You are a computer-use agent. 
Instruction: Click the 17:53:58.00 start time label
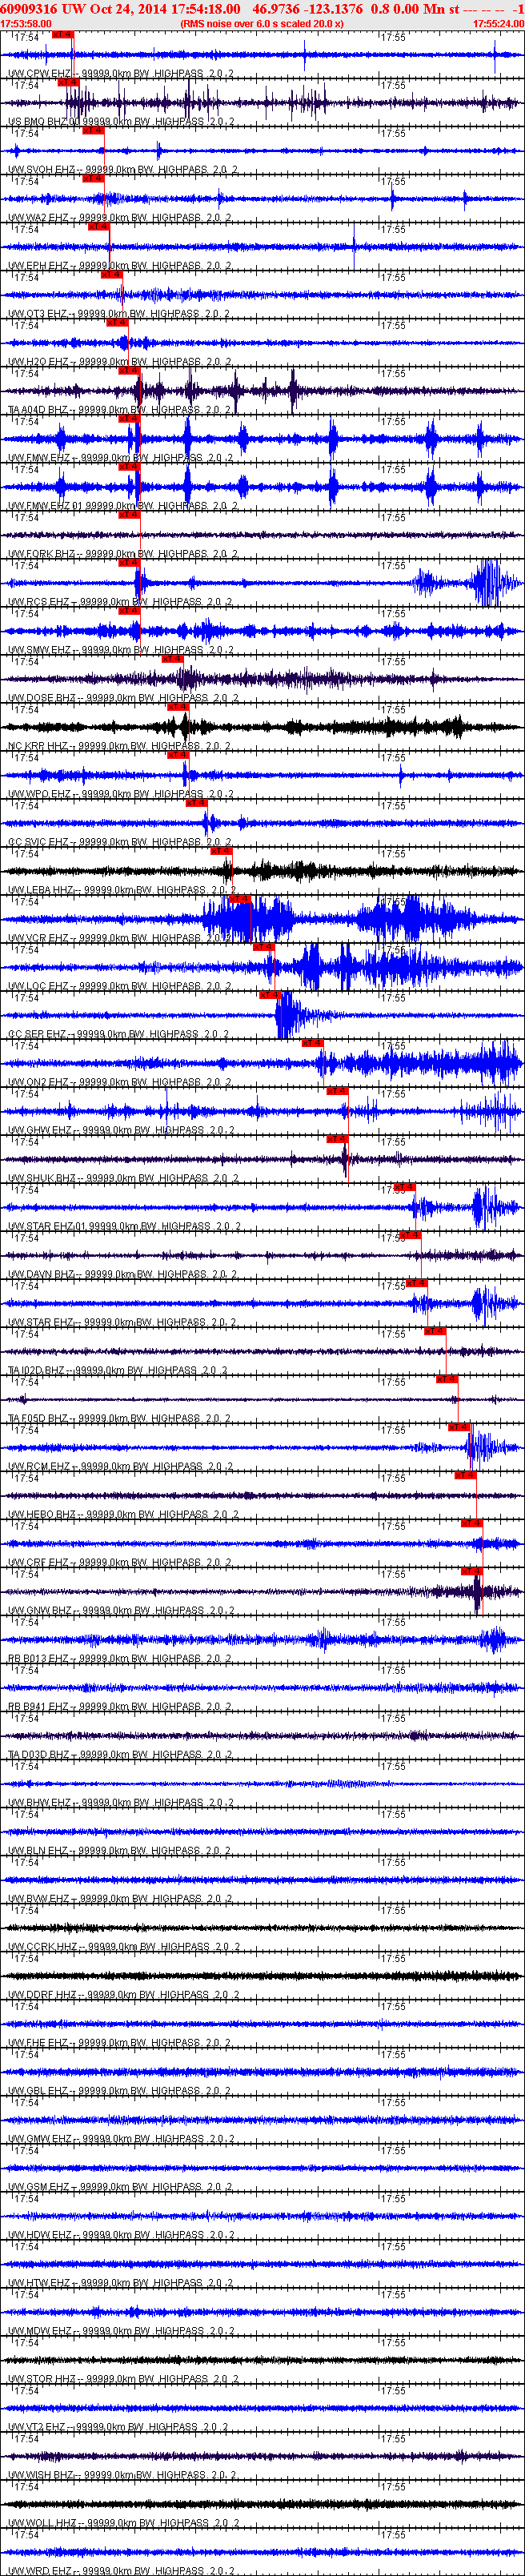(26, 23)
